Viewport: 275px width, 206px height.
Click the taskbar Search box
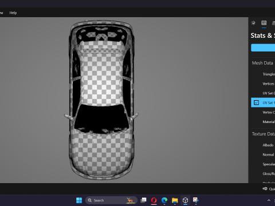click(x=111, y=200)
